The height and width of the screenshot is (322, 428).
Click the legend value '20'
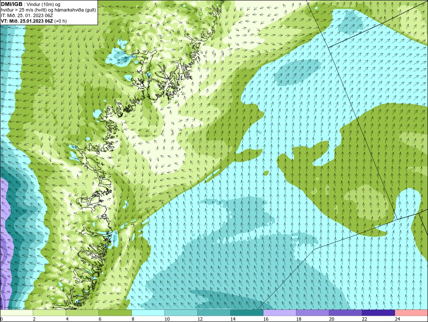click(332, 319)
